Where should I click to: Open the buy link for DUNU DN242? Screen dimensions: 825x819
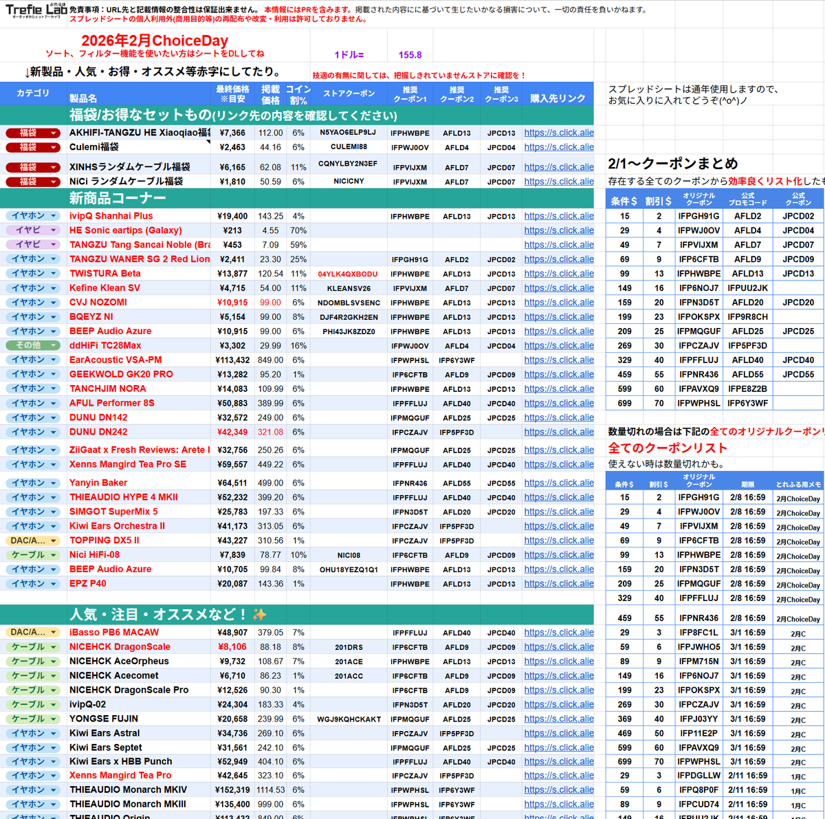559,432
